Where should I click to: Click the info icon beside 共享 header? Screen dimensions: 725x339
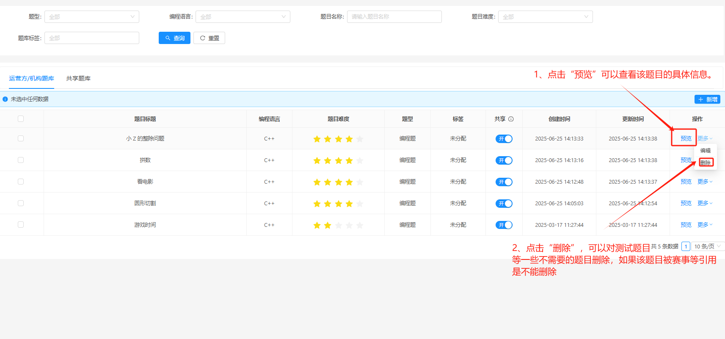coord(511,119)
